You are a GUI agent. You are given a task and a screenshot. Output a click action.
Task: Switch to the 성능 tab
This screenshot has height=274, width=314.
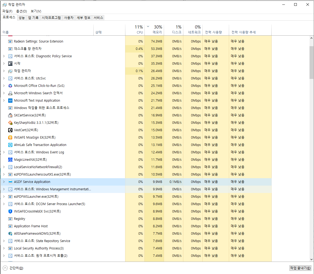21,17
